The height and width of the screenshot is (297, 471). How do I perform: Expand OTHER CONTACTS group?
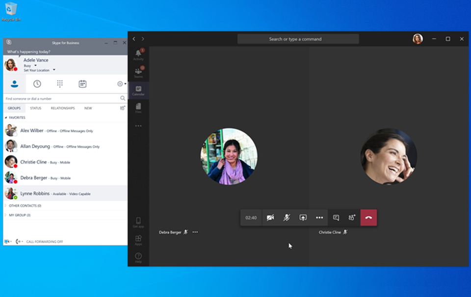point(6,205)
